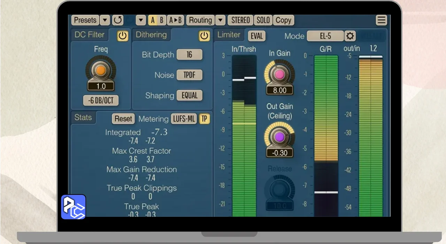The height and width of the screenshot is (244, 446).
Task: Open dropdown arrow left of A button
Action: (140, 20)
